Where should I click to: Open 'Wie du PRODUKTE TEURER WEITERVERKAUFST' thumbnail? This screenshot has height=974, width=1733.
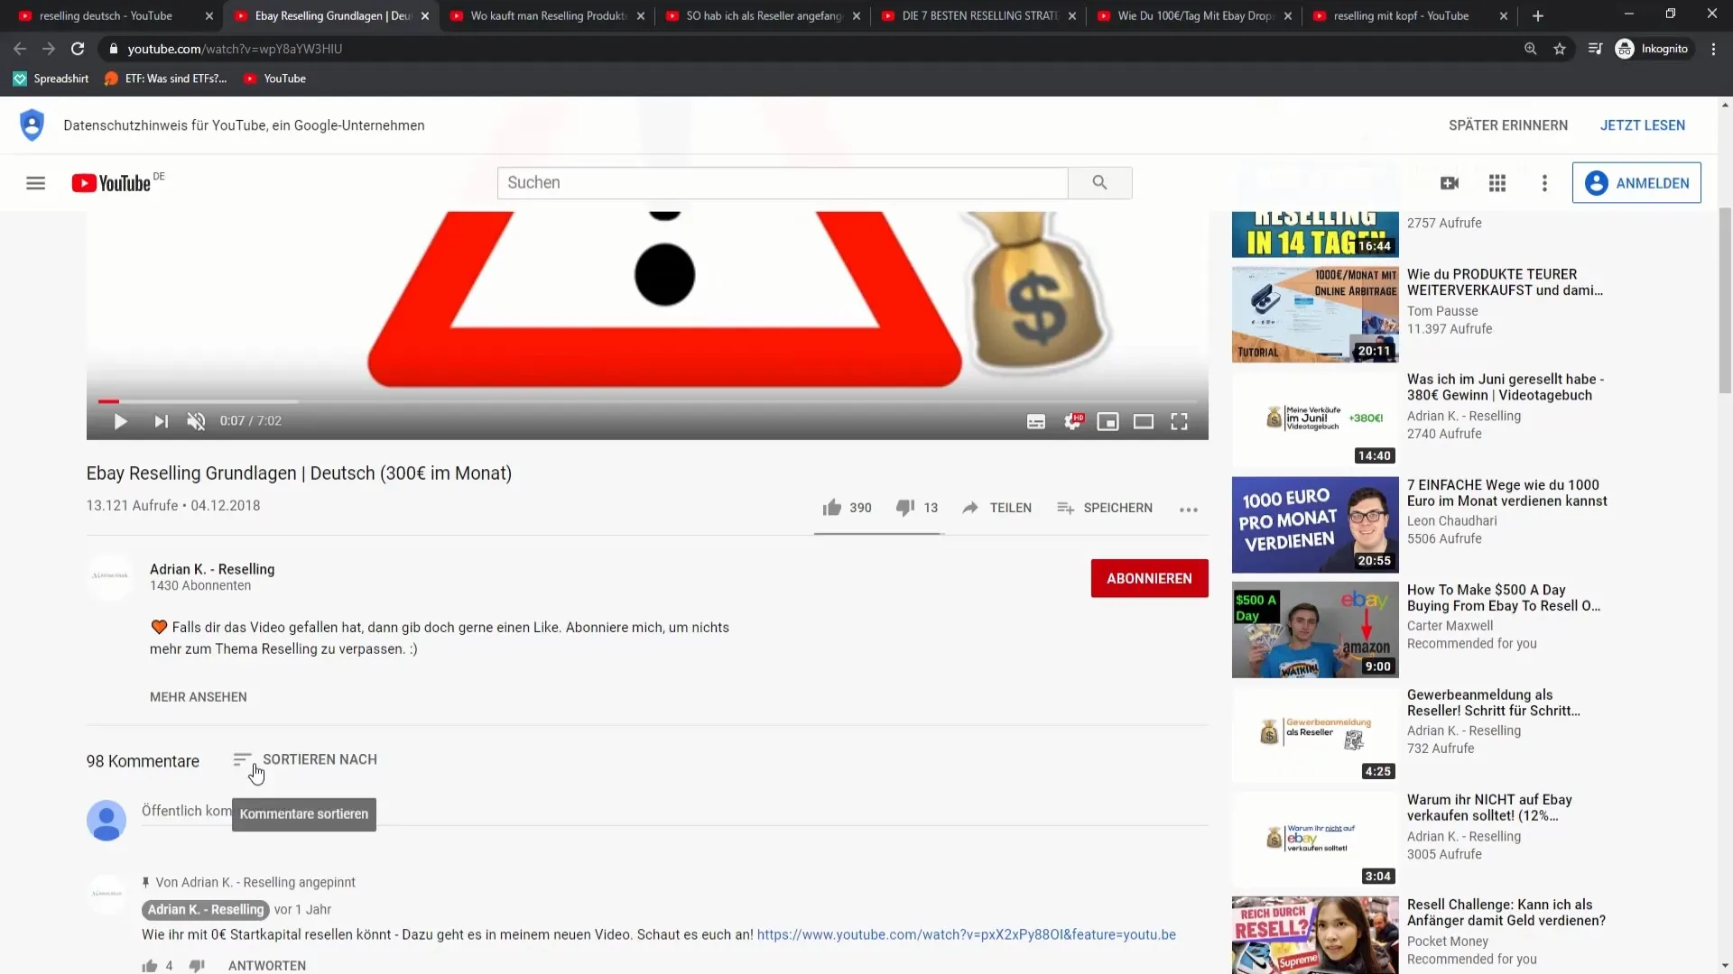1315,315
